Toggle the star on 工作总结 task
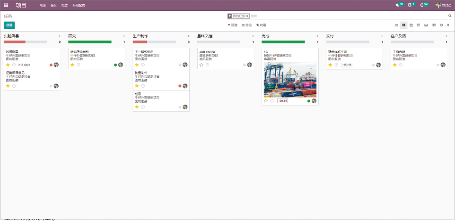 pos(394,65)
